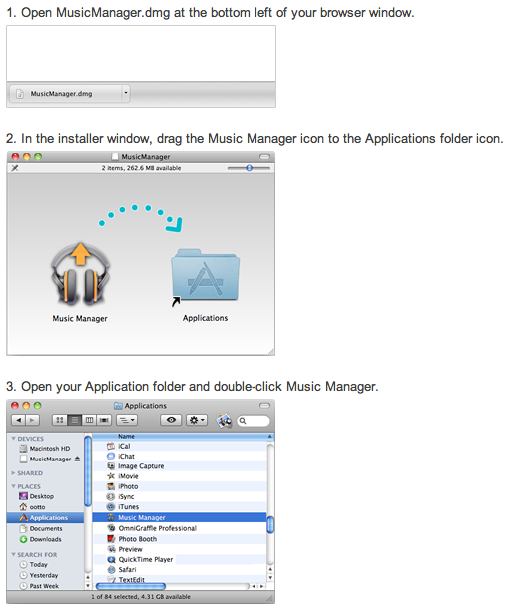Screen dimensions: 510x614
Task: Select column view in Finder toolbar
Action: click(x=89, y=420)
